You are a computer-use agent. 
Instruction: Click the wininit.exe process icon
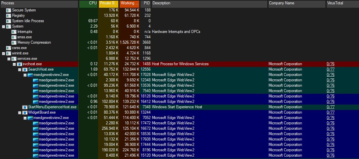click(9, 53)
